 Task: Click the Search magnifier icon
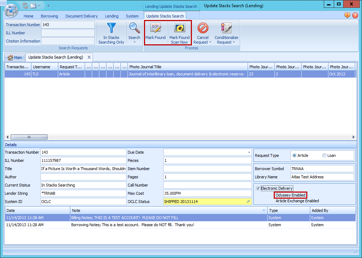click(x=134, y=29)
